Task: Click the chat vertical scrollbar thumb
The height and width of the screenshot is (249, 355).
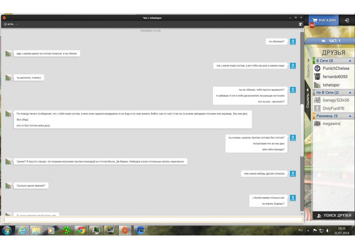Action: coord(302,130)
